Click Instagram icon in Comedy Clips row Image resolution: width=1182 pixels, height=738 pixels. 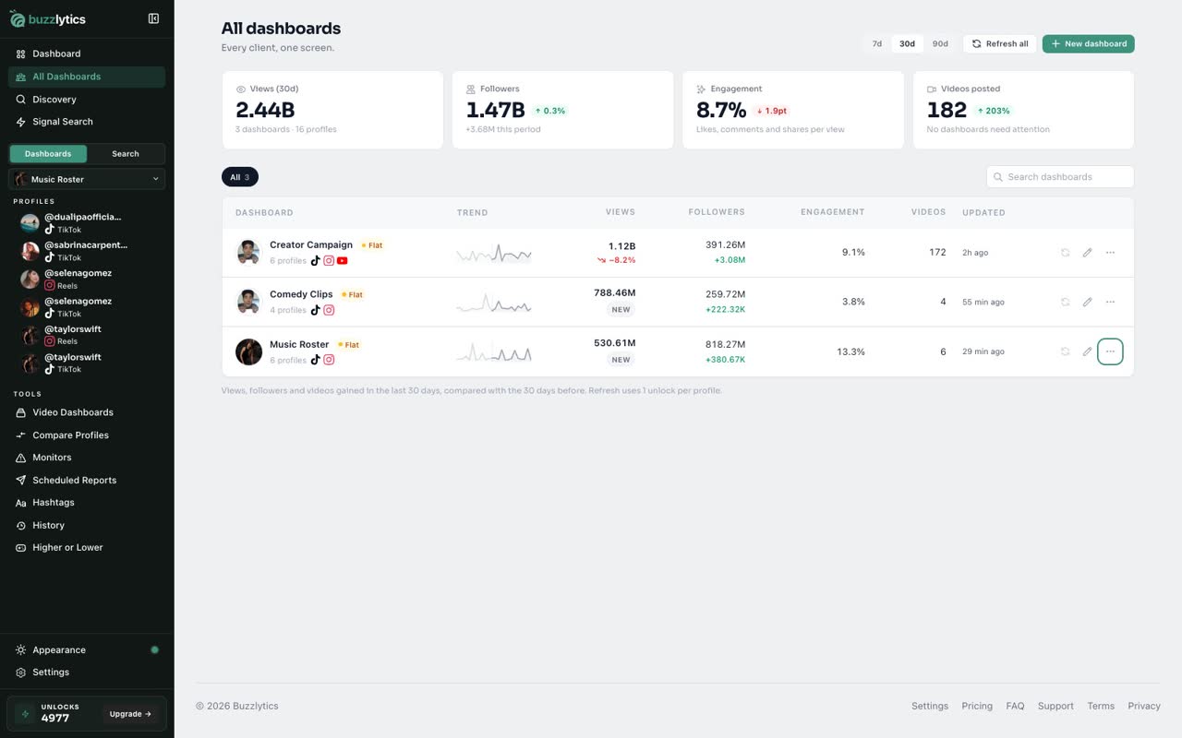(329, 311)
